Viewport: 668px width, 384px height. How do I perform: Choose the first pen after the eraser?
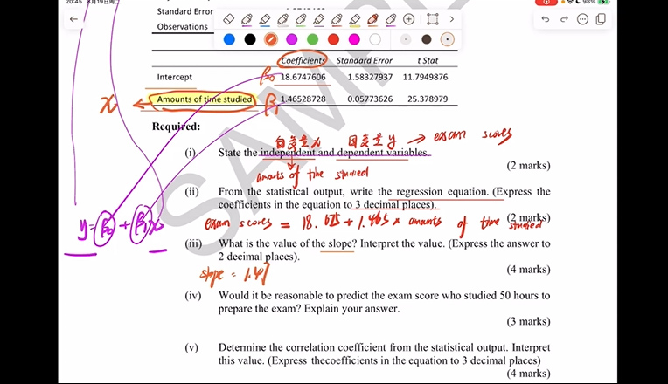(247, 19)
